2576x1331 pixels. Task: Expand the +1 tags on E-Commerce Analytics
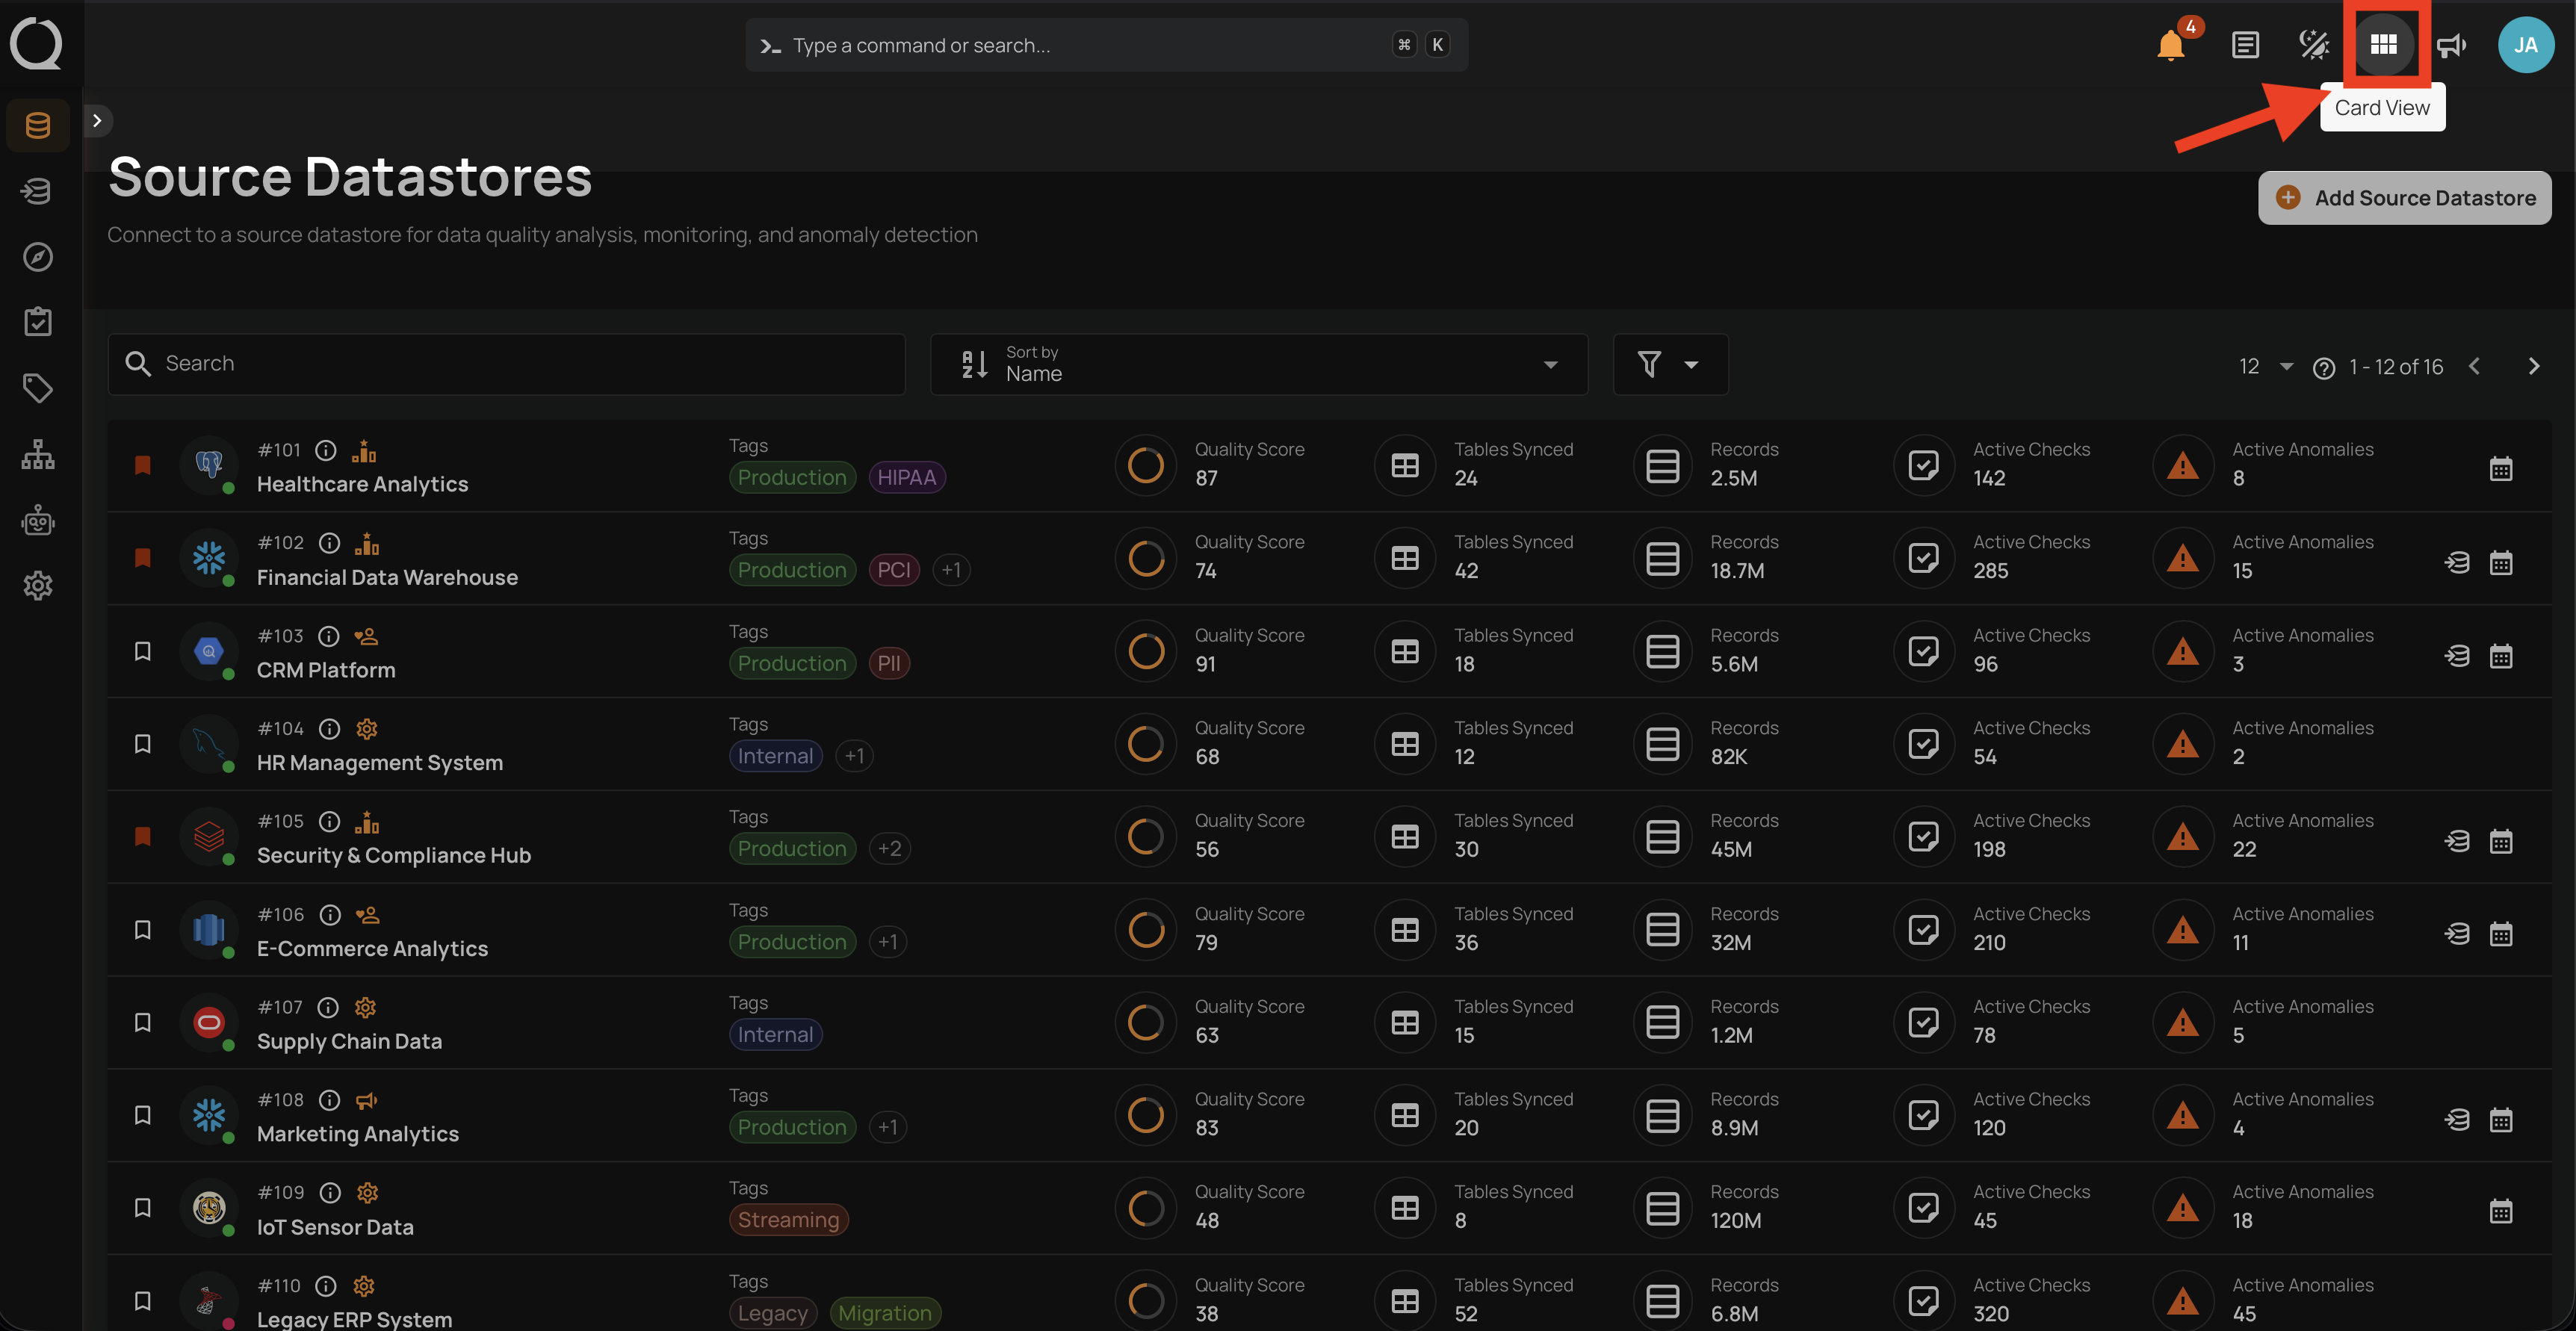click(x=888, y=942)
